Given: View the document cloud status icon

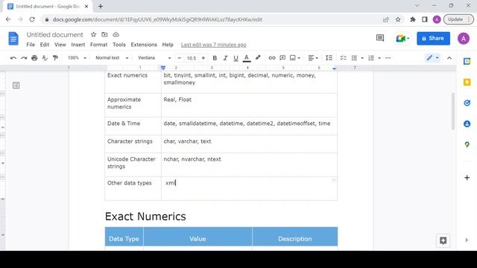Looking at the screenshot, I should click(116, 35).
